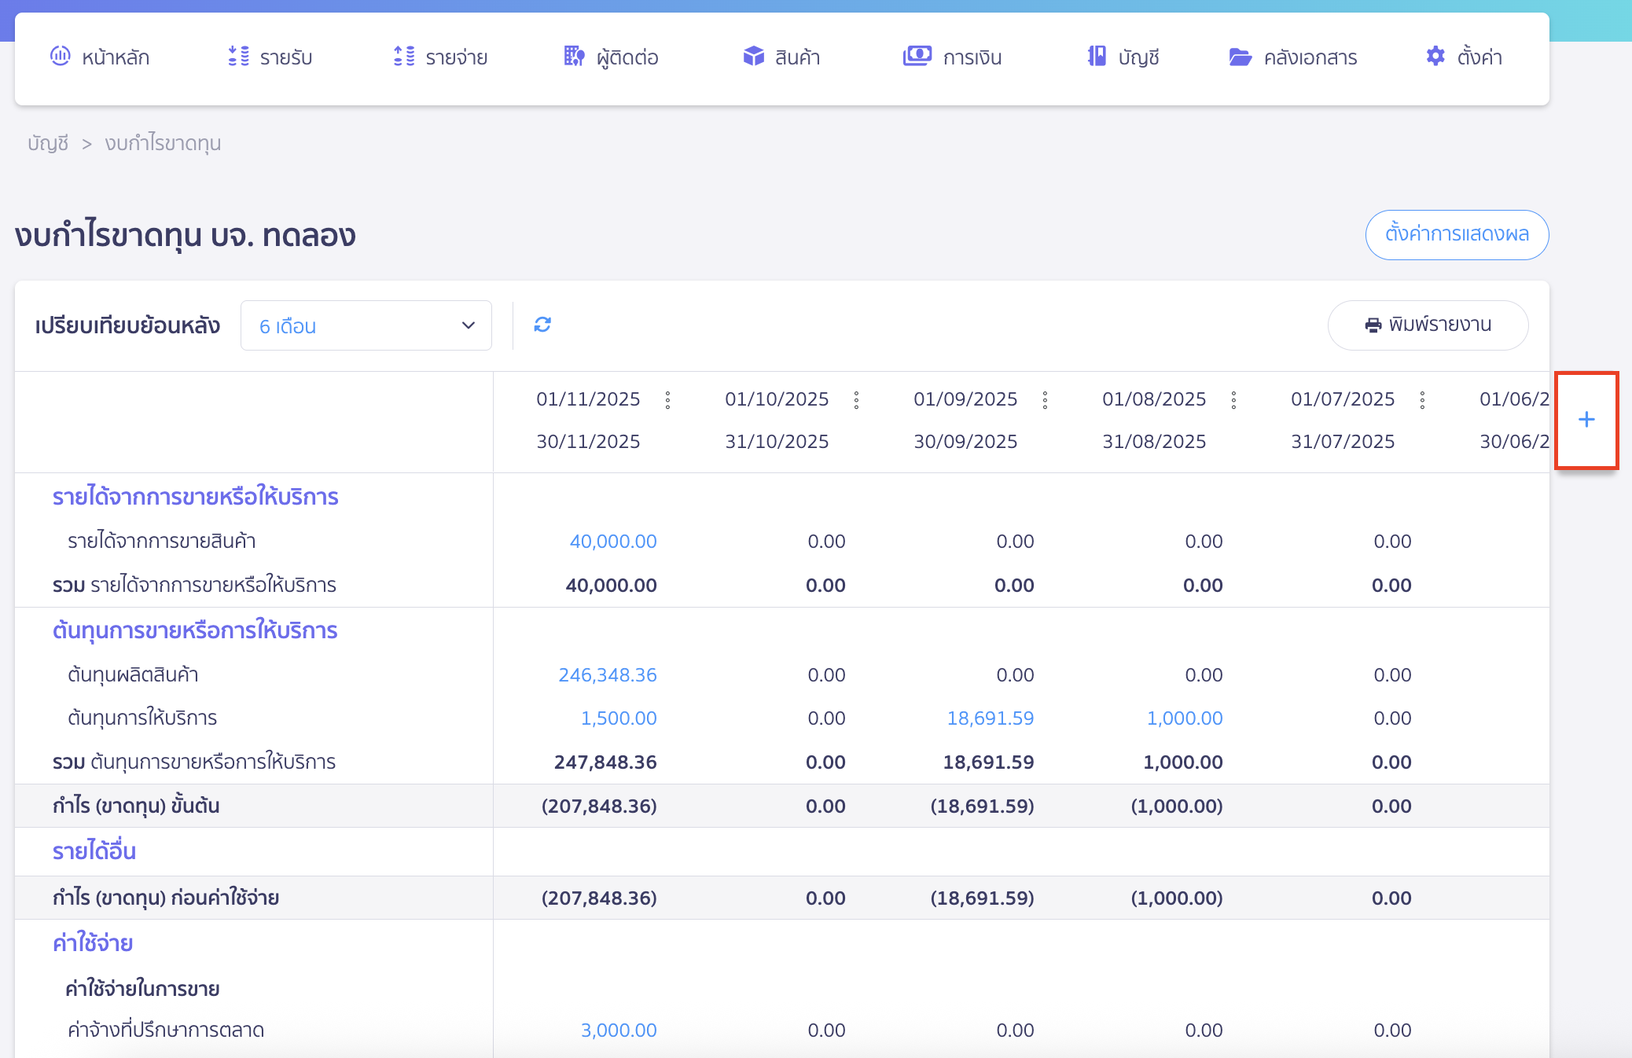
Task: Open the 18,691.59 service cost link
Action: click(991, 718)
